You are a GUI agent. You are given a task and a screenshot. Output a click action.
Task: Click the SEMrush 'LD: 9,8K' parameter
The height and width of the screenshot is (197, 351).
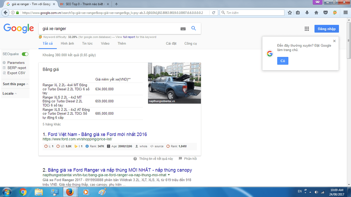click(64, 146)
